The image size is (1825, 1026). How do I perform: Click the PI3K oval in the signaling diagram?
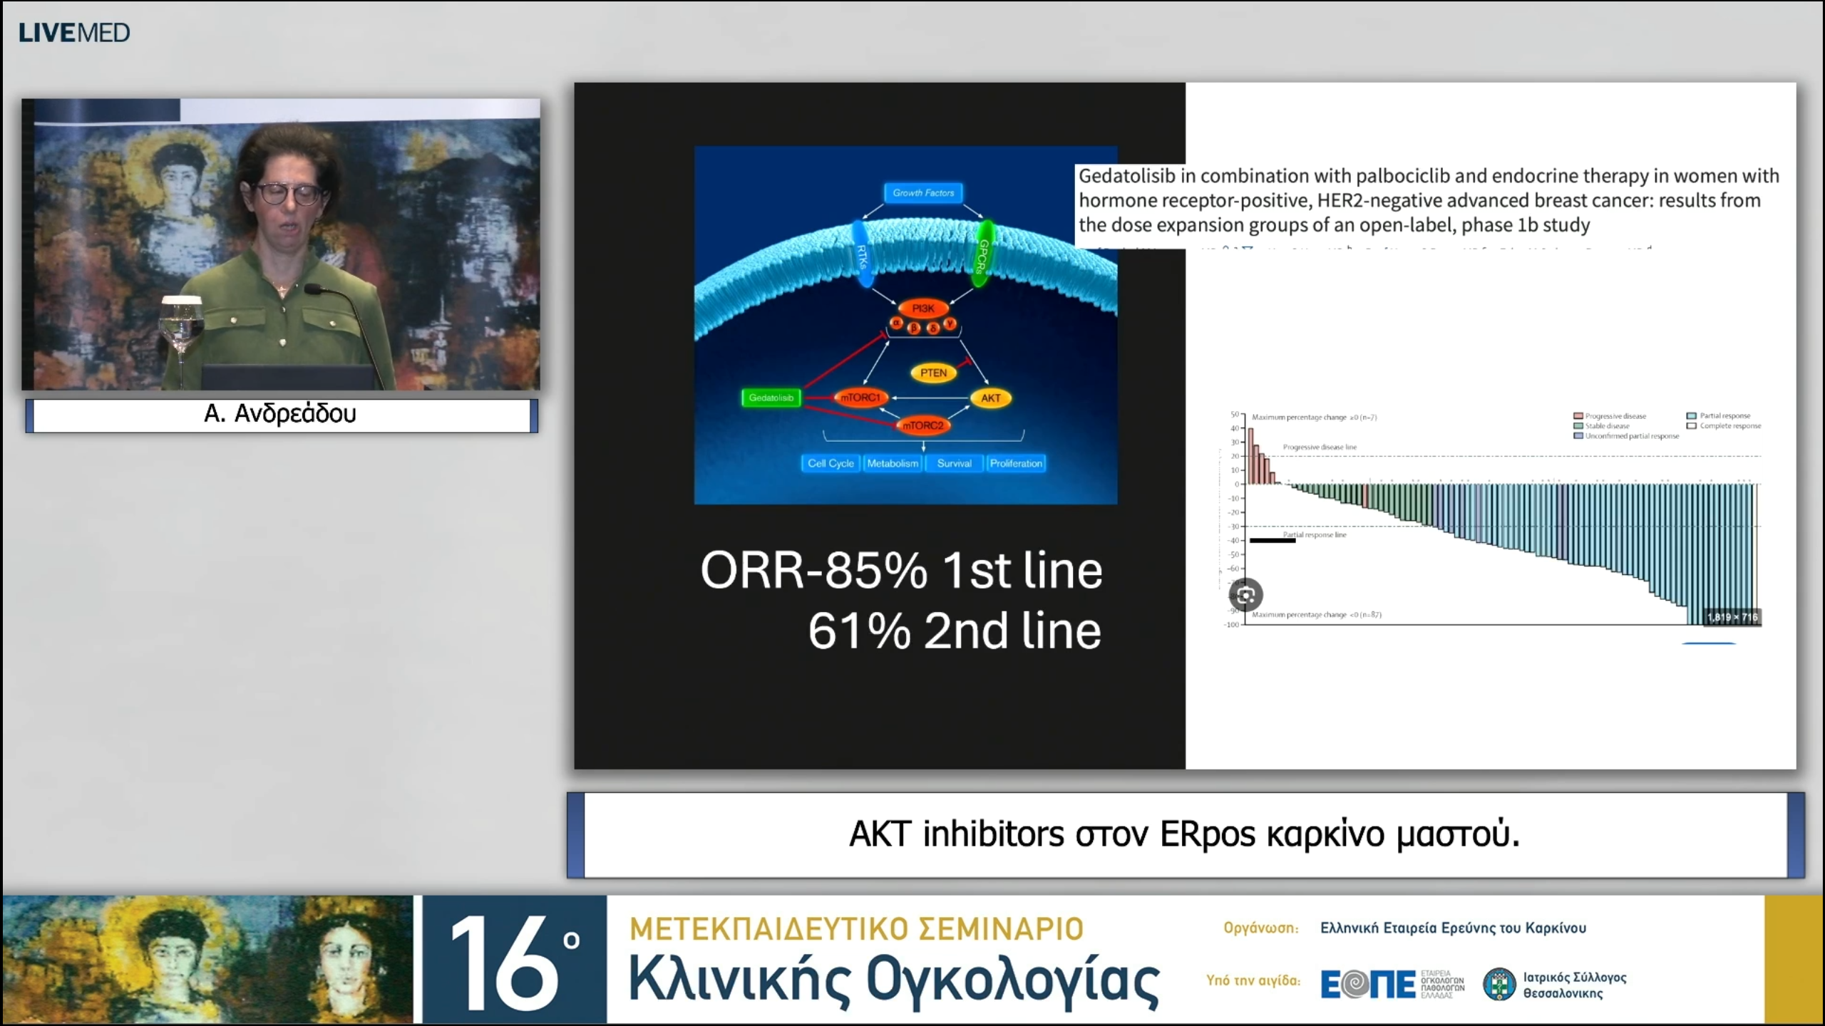click(925, 309)
